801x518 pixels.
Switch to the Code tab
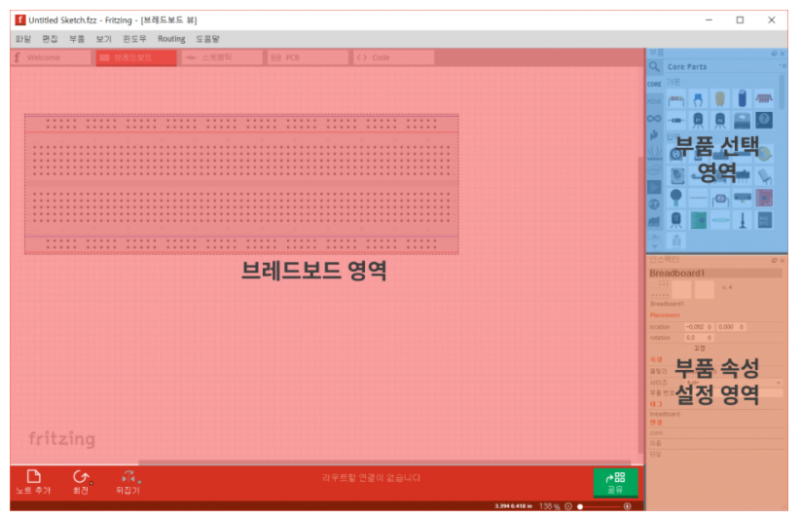(x=393, y=57)
